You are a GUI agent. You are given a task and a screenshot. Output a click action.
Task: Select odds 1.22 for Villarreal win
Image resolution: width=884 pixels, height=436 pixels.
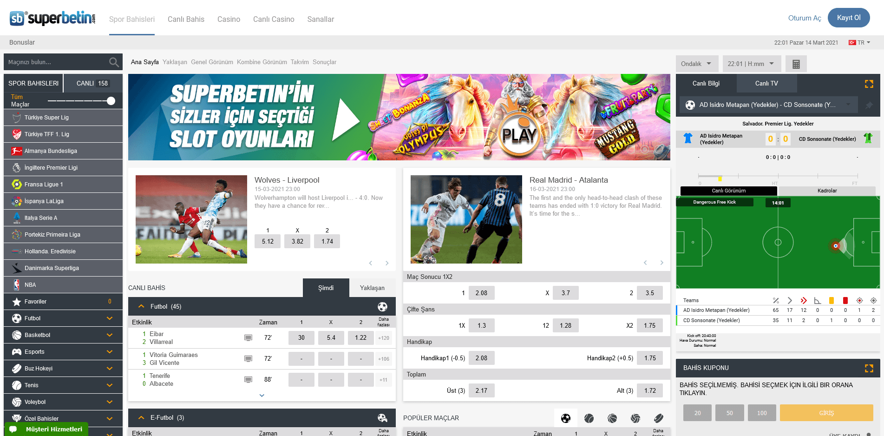pyautogui.click(x=360, y=338)
